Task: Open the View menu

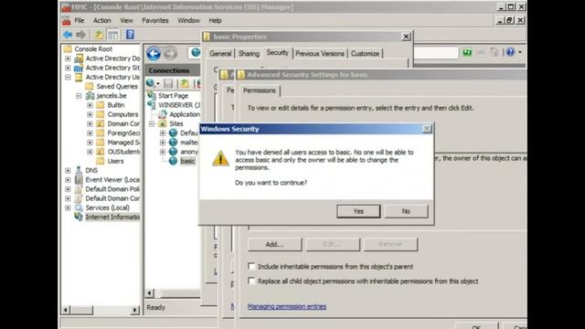Action: 126,20
